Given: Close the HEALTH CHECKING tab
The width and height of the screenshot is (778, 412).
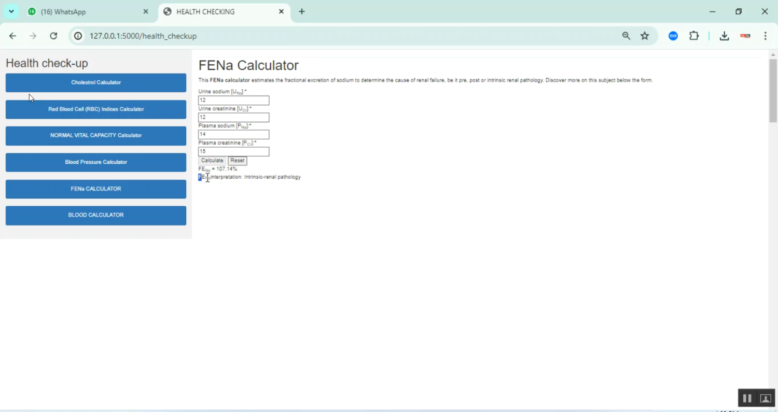Looking at the screenshot, I should click(281, 11).
